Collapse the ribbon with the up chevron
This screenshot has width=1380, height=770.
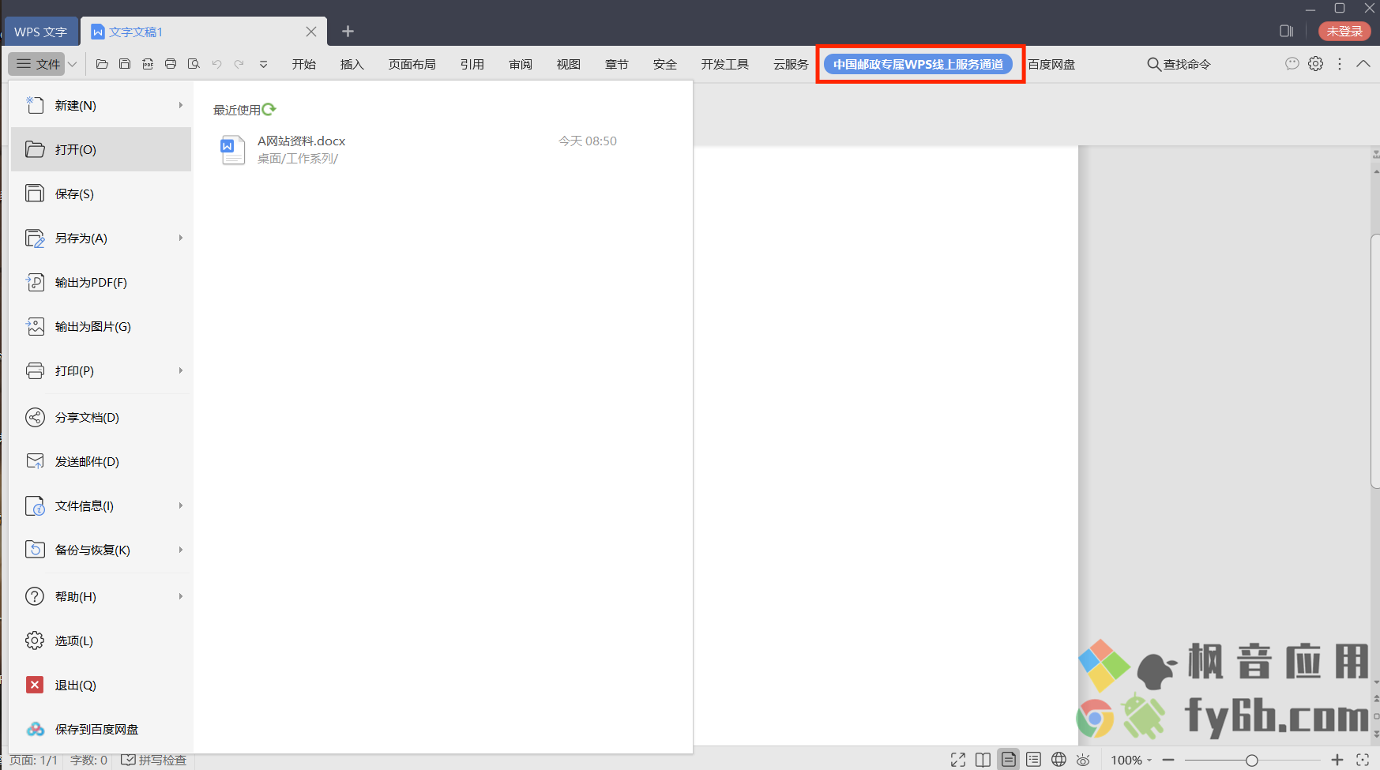coord(1363,64)
